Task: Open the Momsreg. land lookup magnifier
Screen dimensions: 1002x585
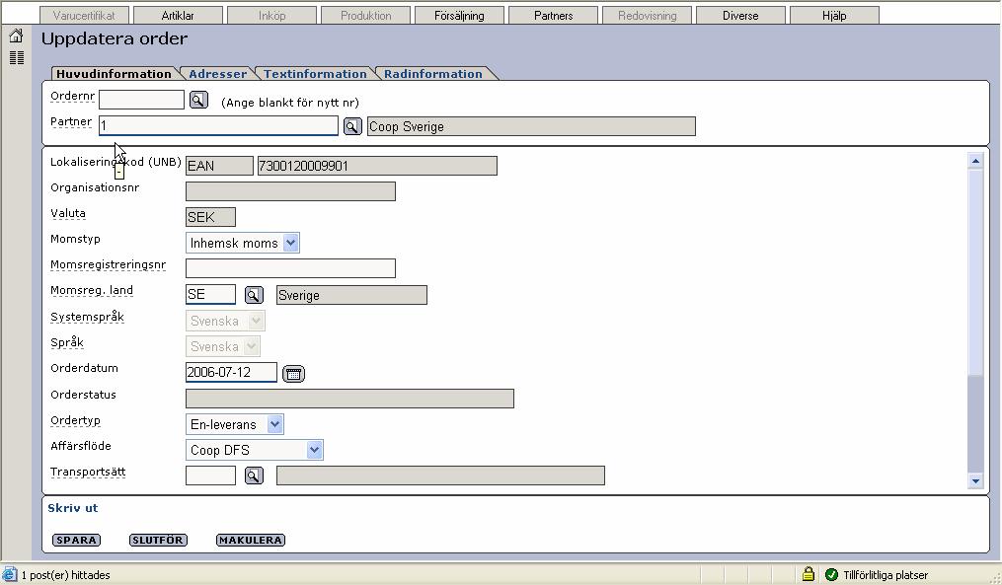Action: (254, 295)
